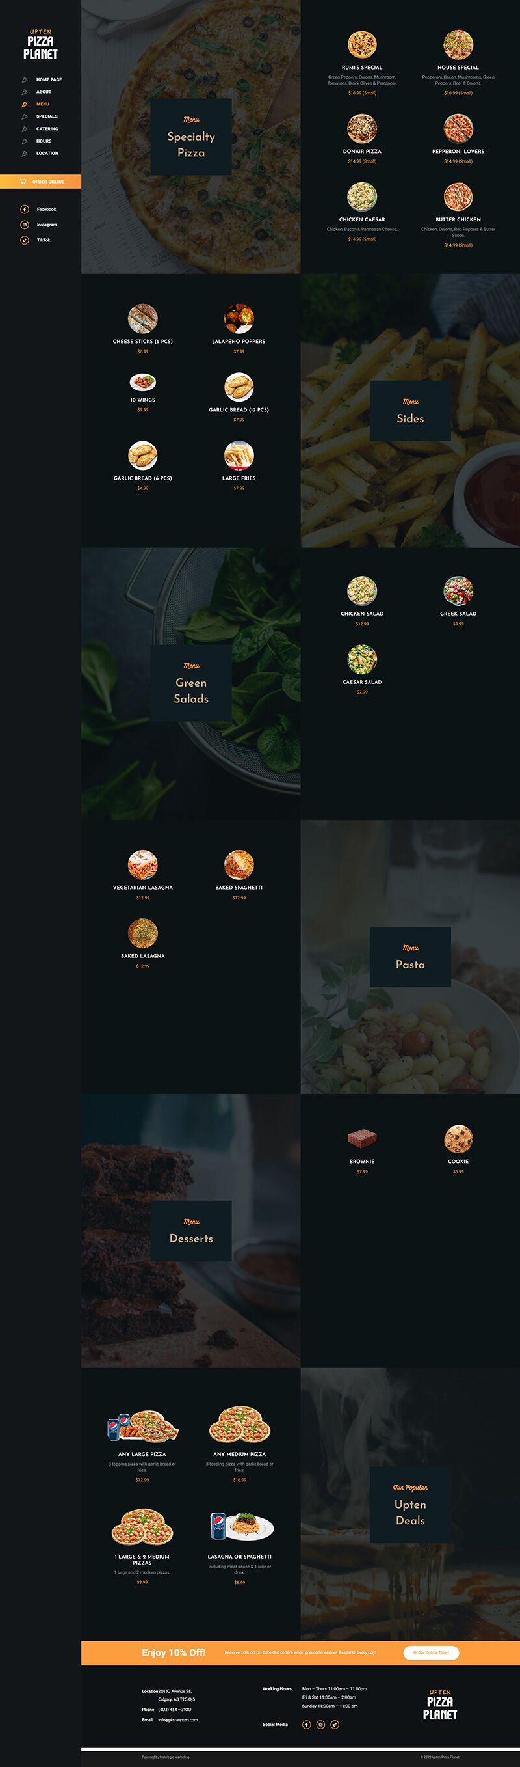Open the footer Facebook social icon
The image size is (520, 1767).
point(306,1725)
